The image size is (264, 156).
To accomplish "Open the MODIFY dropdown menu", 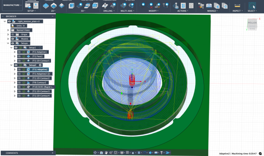I will [x=153, y=11].
